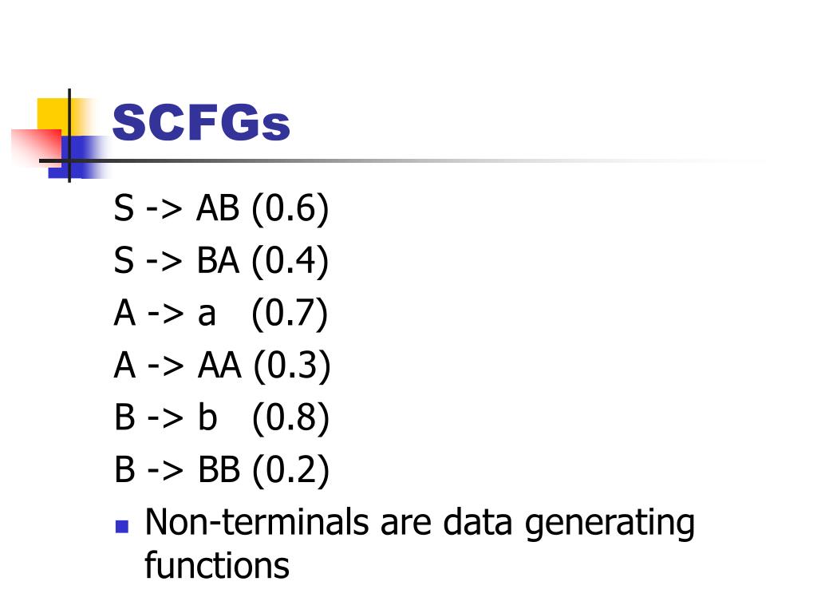Click the probability (0.6)
Screen dimensions: 817x613
290,209
